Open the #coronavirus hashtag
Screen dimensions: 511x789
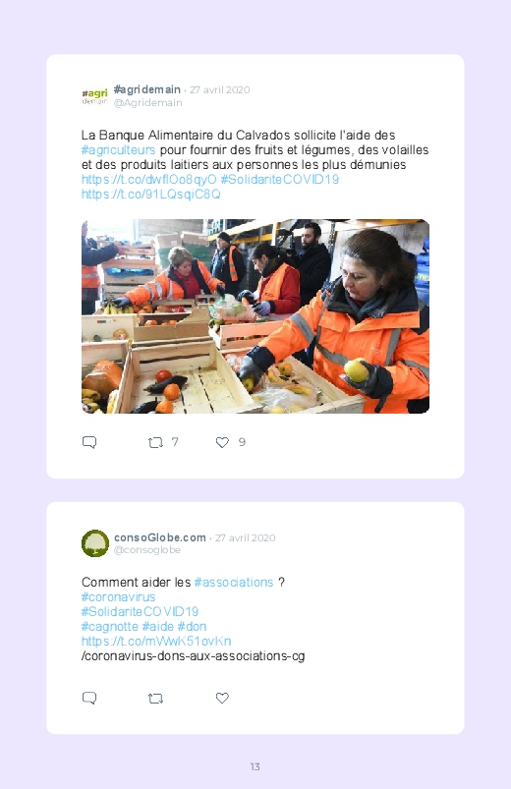[118, 597]
